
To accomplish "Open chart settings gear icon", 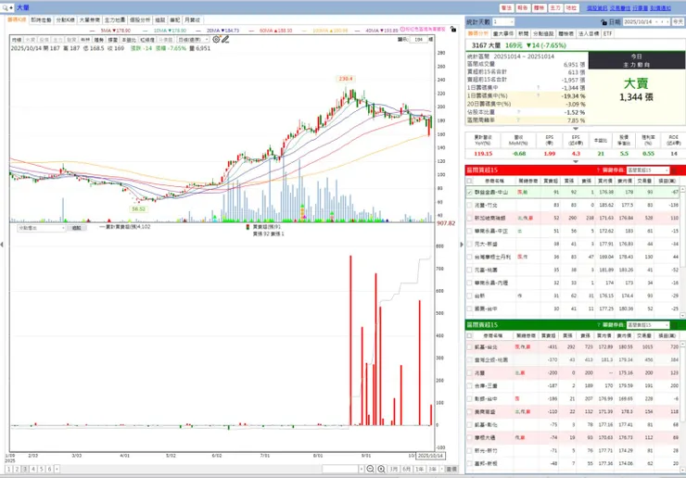I will click(216, 39).
